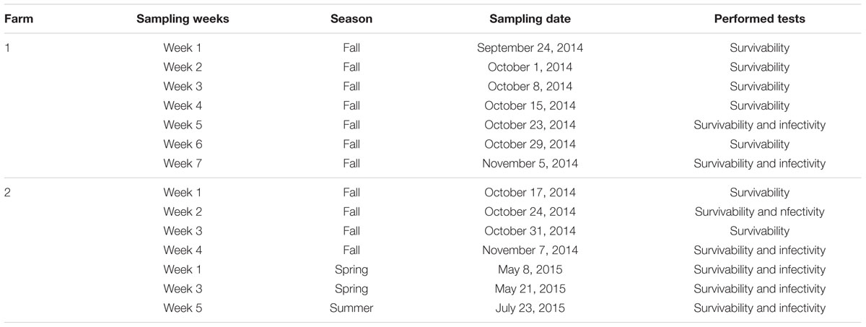Select the July 23, 2015 date cell
Screen dimensions: 866x327
pyautogui.click(x=530, y=308)
